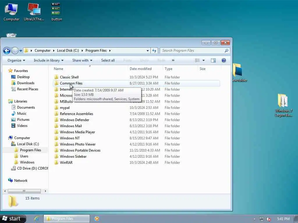Image resolution: width=298 pixels, height=223 pixels.
Task: Open Network in the navigation pane
Action: (21, 181)
